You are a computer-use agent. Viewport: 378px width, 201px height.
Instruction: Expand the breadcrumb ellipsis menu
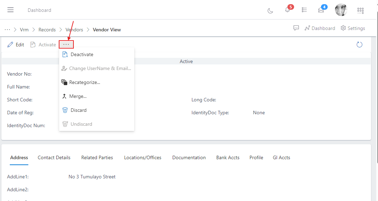7,30
